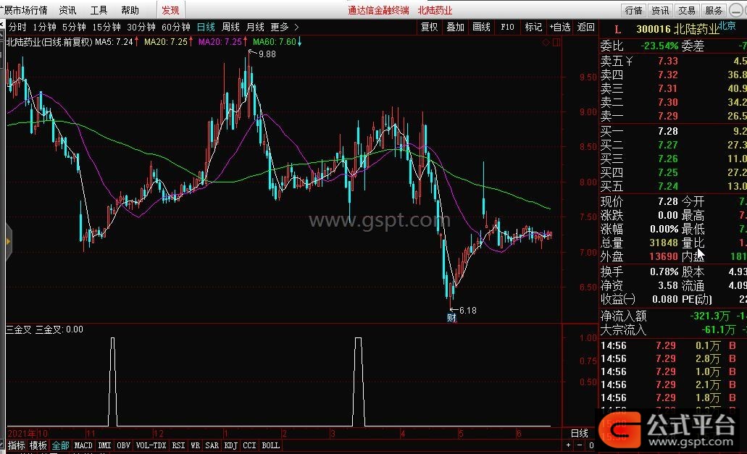This screenshot has height=454, width=747.
Task: Click the red L icon beside the stock code
Action: coord(618,30)
